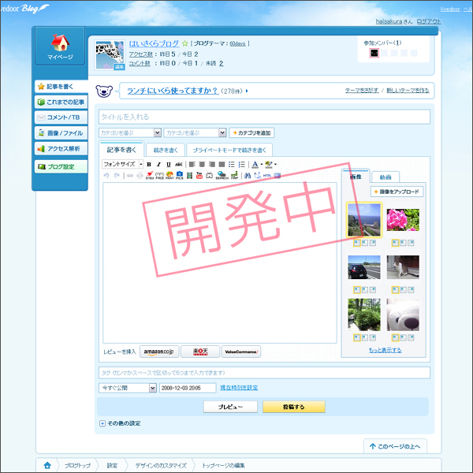Click the カテゴリを追加 button
Viewport: 473px width, 473px height.
click(251, 132)
